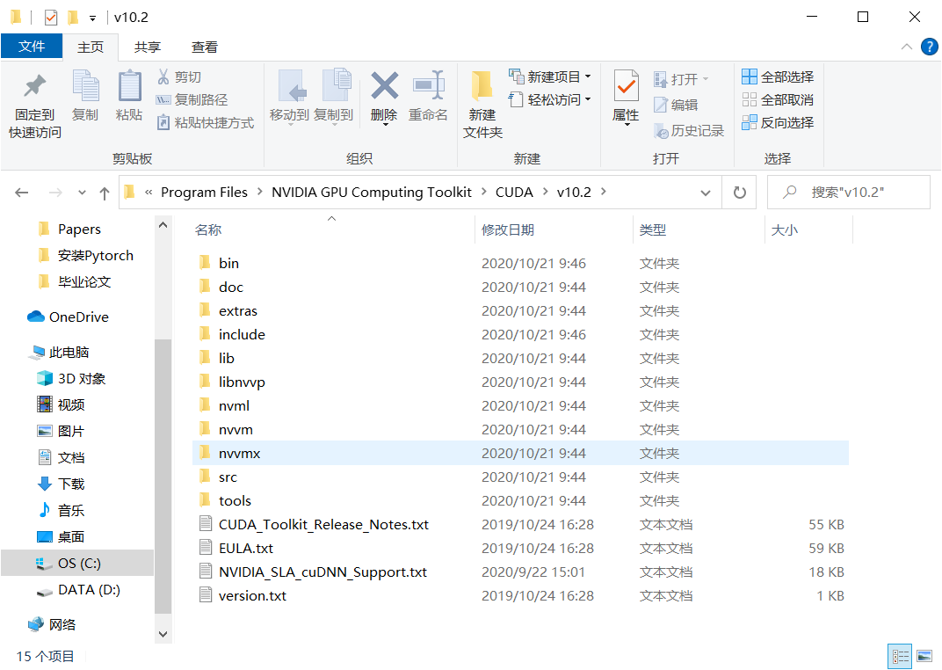This screenshot has width=942, height=670.
Task: Expand the Open command dropdown
Action: coord(706,79)
